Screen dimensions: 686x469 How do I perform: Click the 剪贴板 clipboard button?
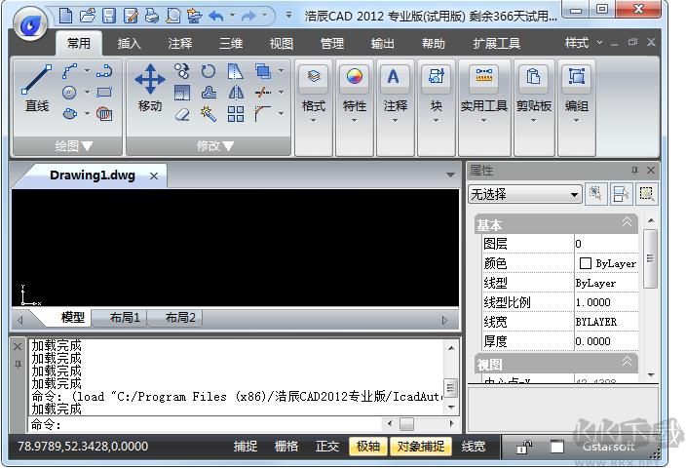(533, 93)
